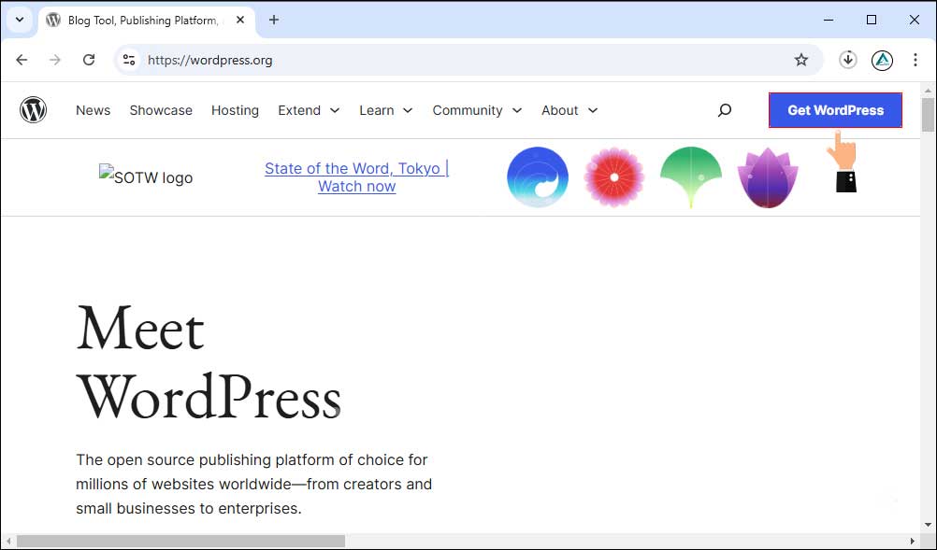Open the browser downloads icon

tap(847, 60)
